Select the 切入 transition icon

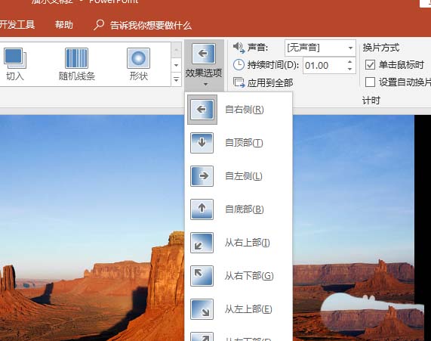[15, 64]
